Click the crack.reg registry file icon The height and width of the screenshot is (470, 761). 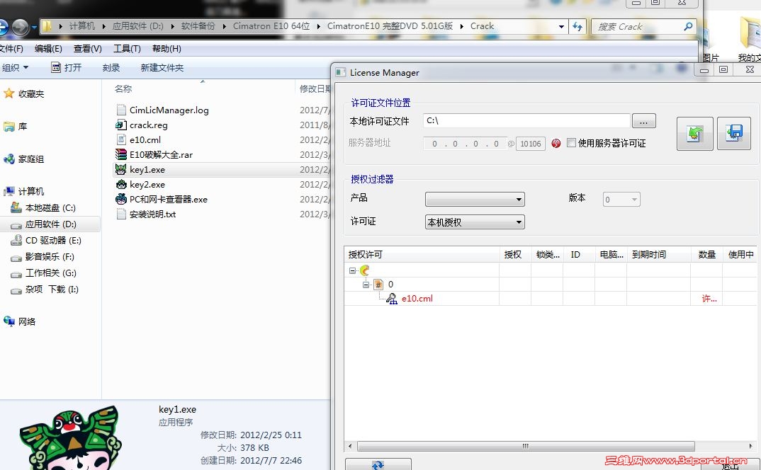pos(121,125)
